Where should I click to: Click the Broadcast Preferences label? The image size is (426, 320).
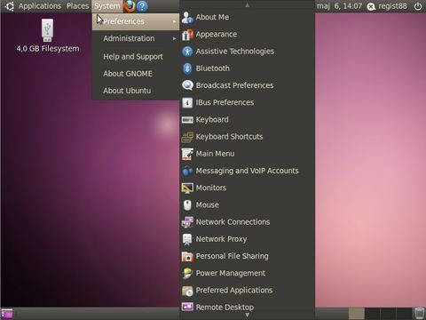coord(234,85)
